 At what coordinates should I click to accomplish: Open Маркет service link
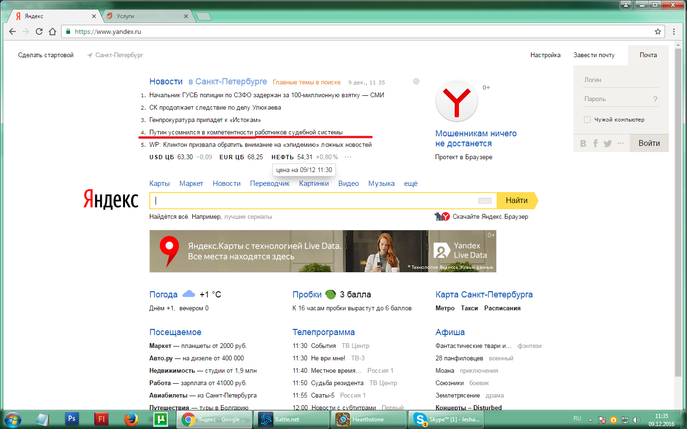pyautogui.click(x=191, y=184)
